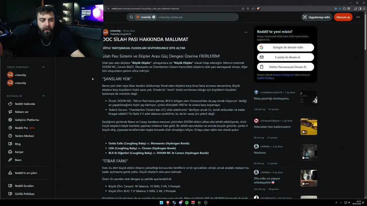This screenshot has width=367, height=206.
Task: Continue with Google ile devam edin
Action: click(x=285, y=47)
